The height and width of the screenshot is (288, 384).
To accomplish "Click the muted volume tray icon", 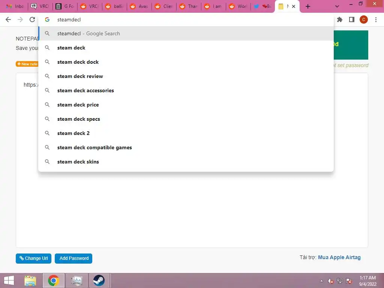I will pos(331,281).
